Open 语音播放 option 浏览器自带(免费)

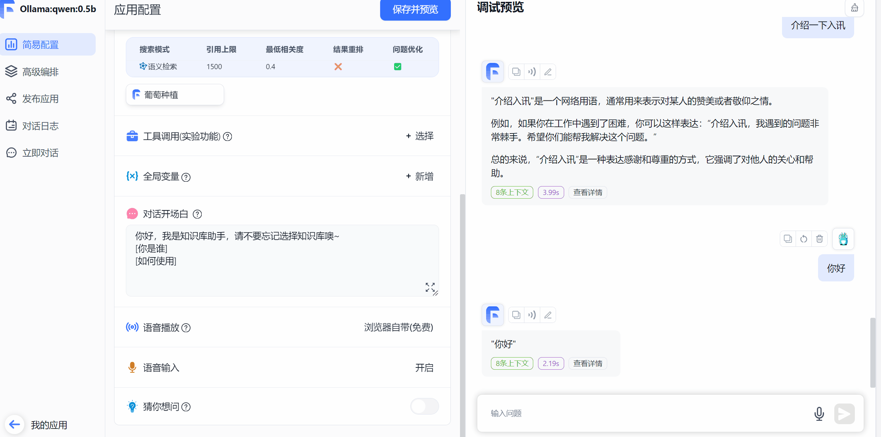398,327
